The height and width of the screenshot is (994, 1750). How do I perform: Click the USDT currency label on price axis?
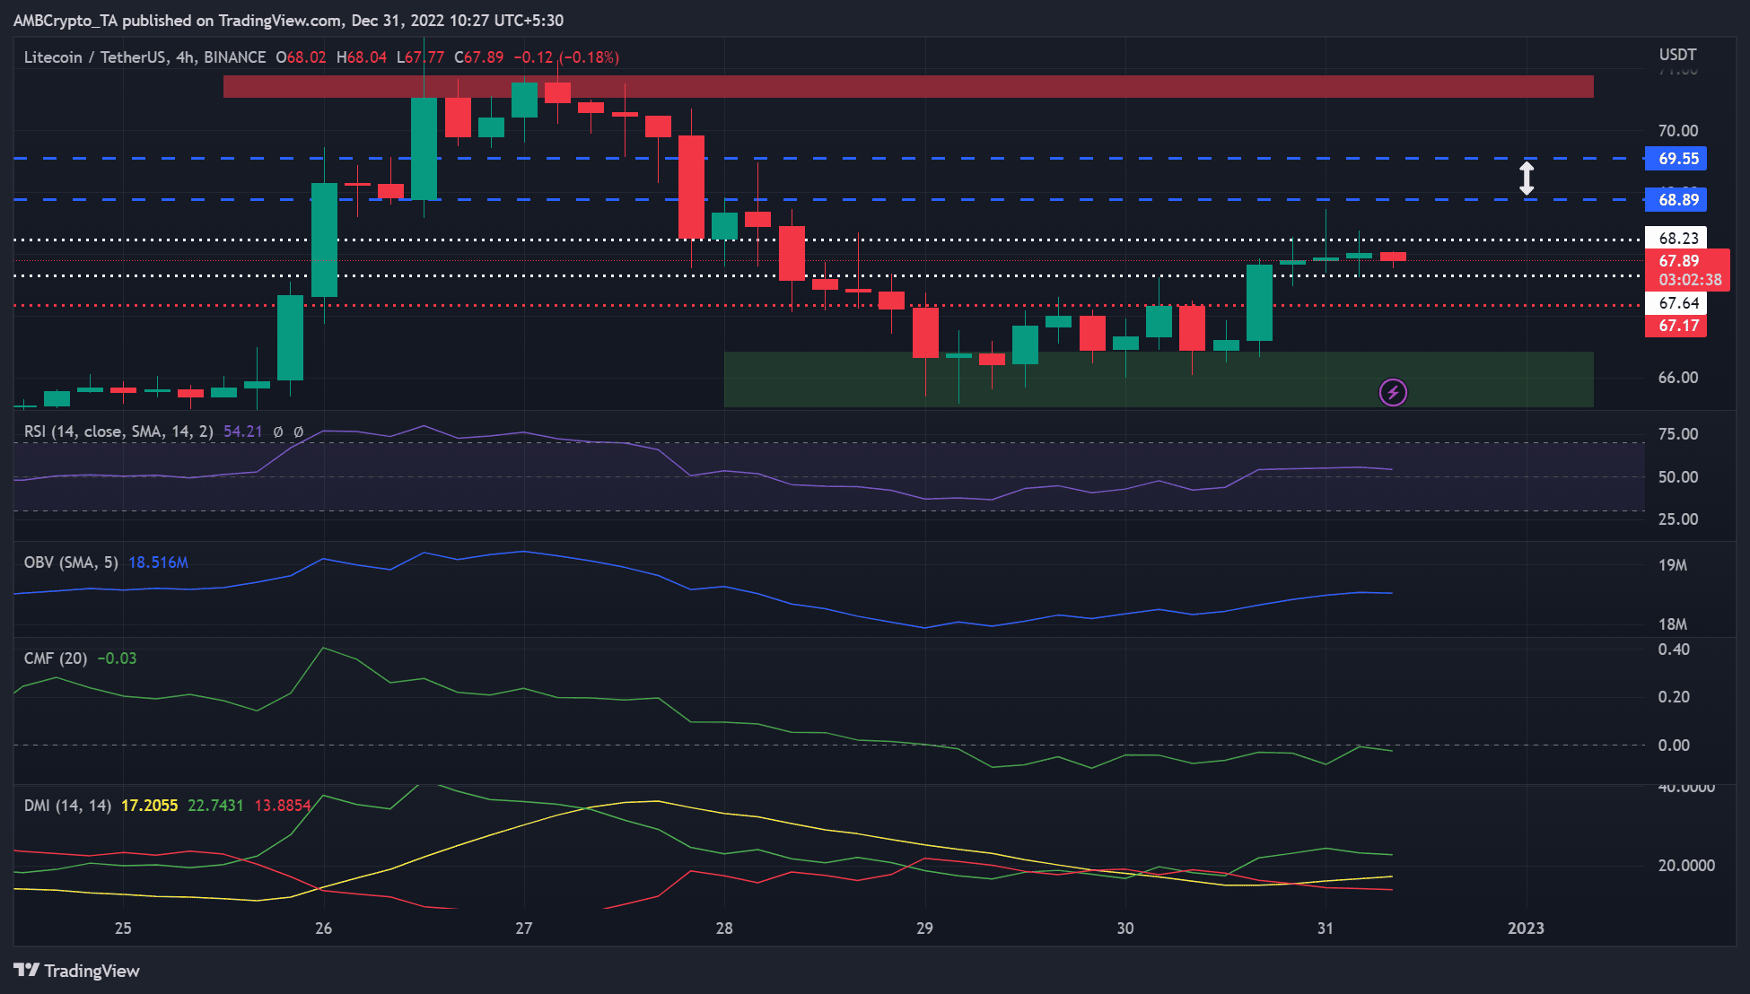(x=1677, y=55)
